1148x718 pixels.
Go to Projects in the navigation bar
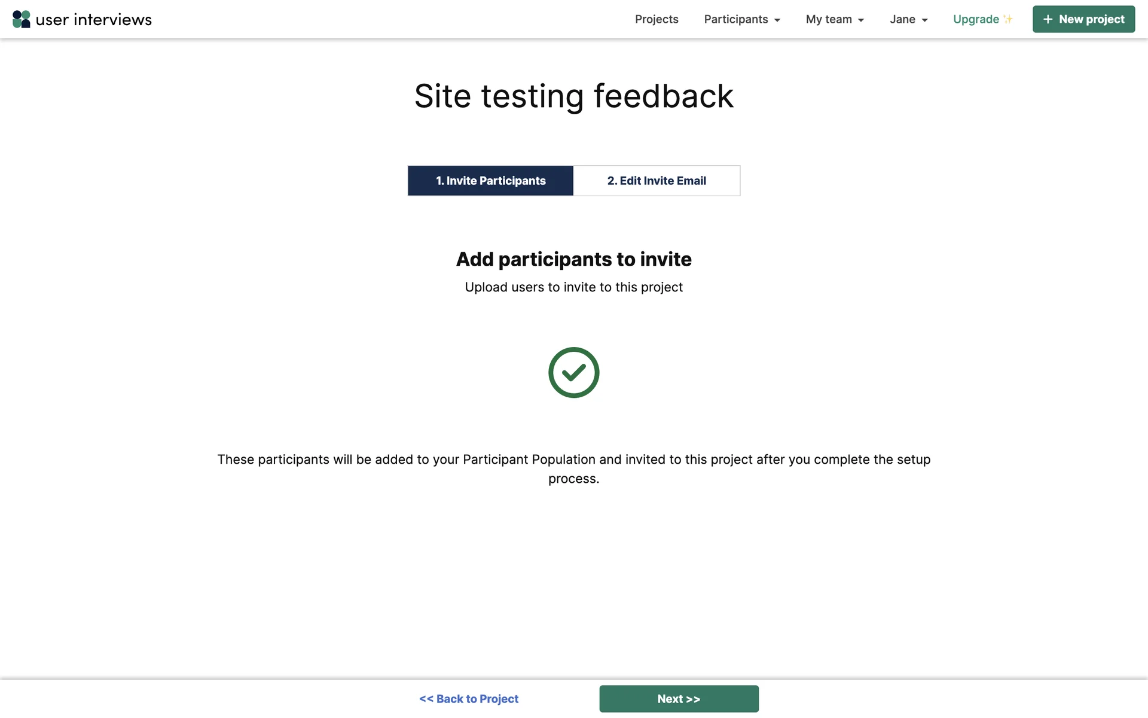(657, 19)
